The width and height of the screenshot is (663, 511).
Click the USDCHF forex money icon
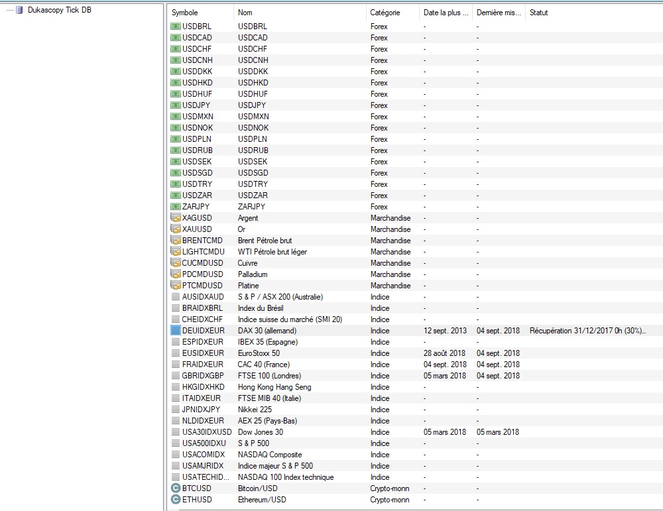click(176, 48)
